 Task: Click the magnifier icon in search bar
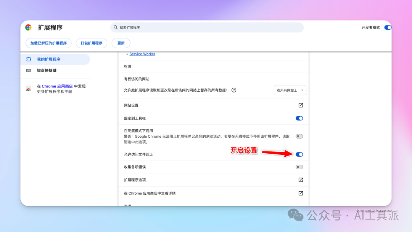(x=116, y=27)
